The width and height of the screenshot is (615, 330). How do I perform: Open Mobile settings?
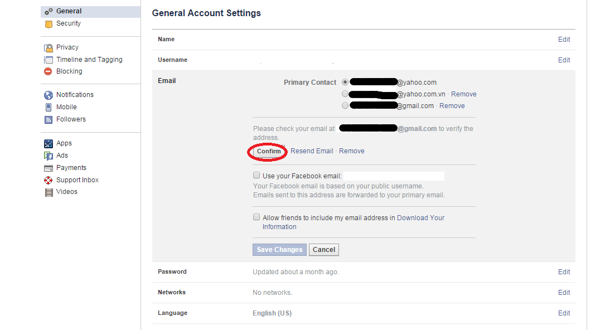[66, 107]
